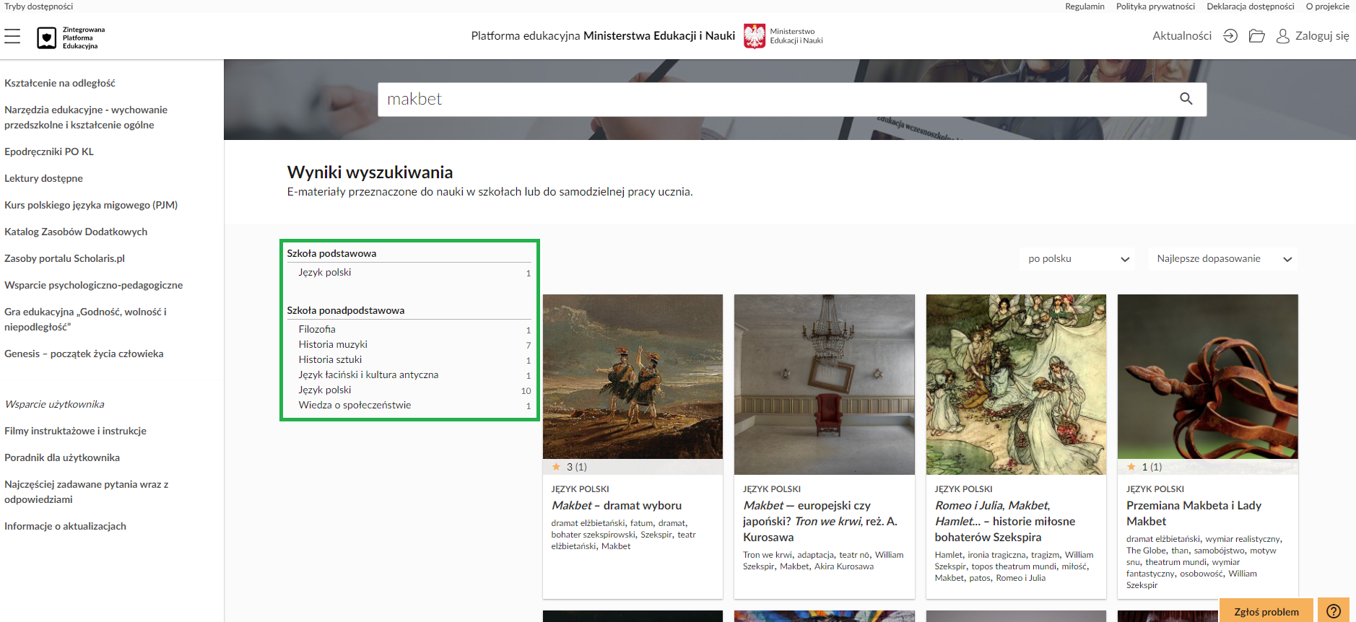Open the O projekcie link
1356x622 pixels.
click(1327, 6)
